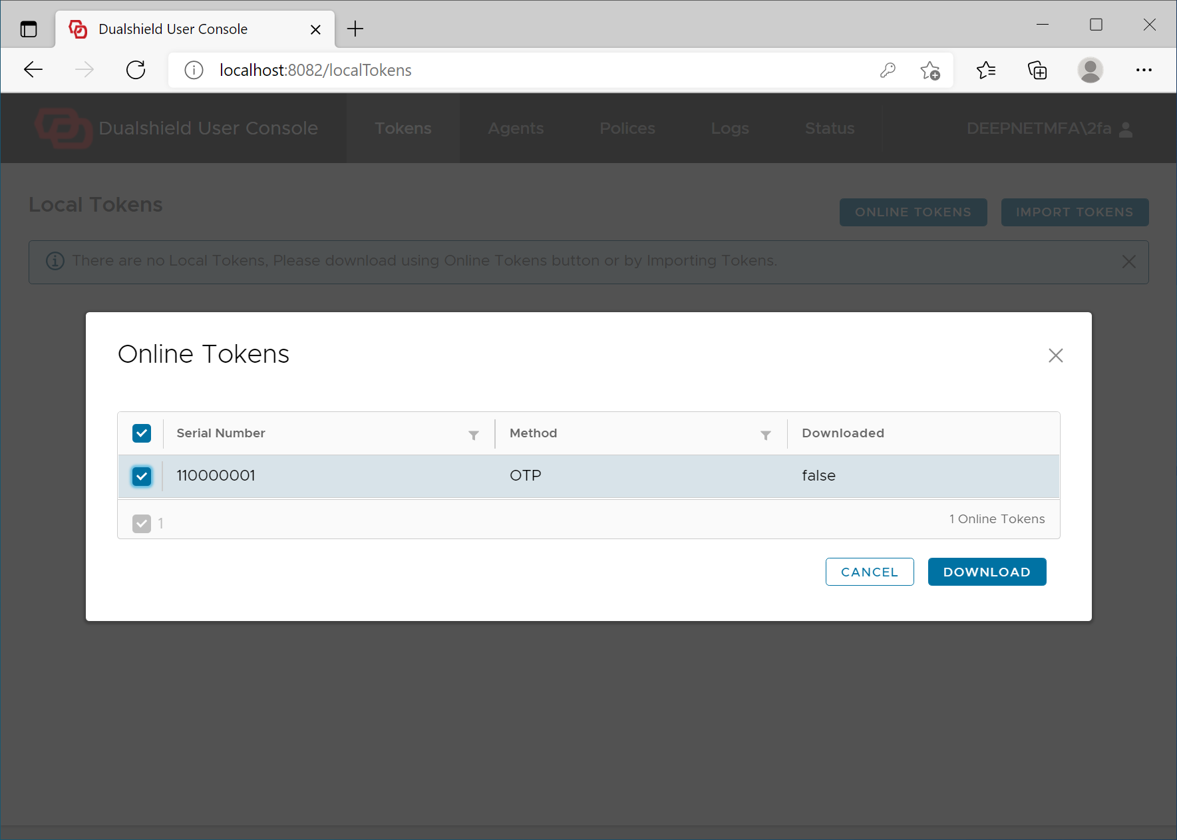Switch to Dualshield User Console tab
The height and width of the screenshot is (840, 1177).
(173, 29)
